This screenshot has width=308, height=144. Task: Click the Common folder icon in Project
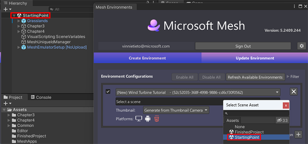click(x=14, y=126)
